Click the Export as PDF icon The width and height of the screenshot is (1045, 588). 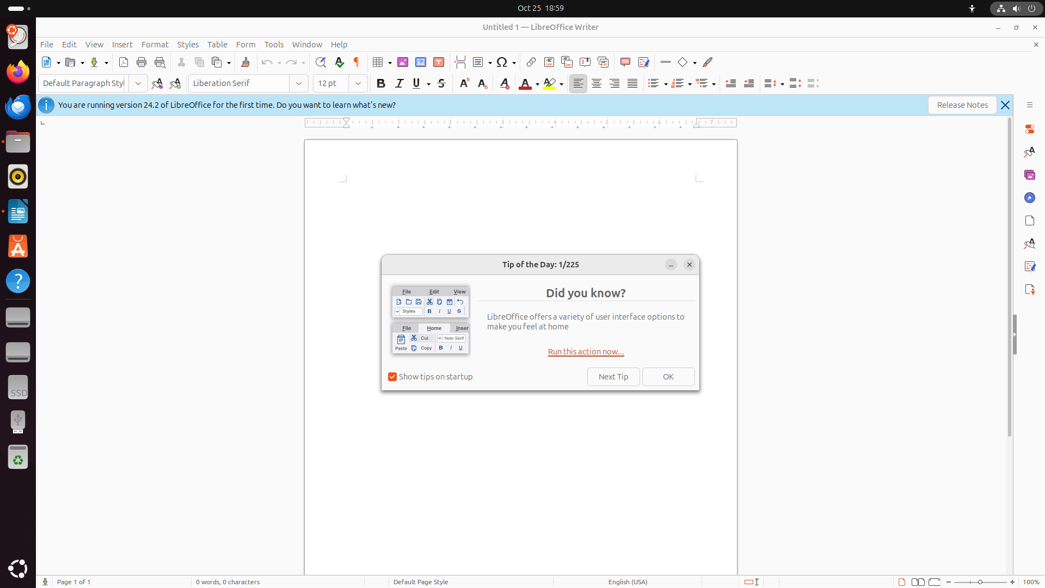pyautogui.click(x=124, y=62)
